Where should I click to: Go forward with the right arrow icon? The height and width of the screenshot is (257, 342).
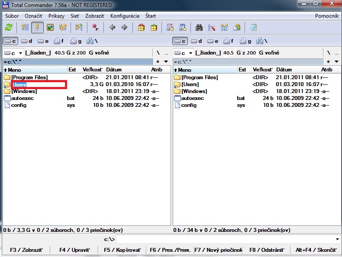[124, 27]
